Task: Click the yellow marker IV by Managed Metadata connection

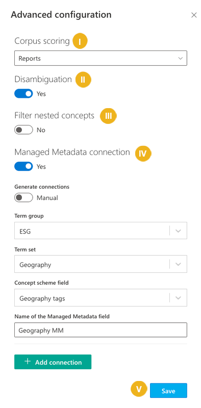Action: click(x=143, y=154)
